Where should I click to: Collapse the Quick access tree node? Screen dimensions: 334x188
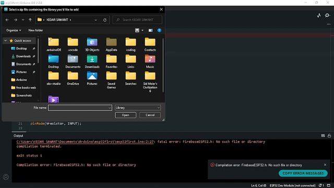(x=6, y=41)
